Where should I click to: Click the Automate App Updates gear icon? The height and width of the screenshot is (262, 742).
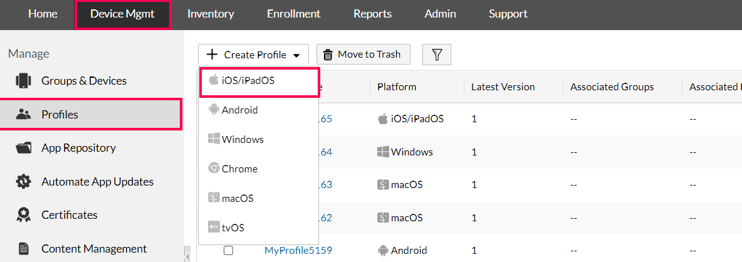coord(24,182)
